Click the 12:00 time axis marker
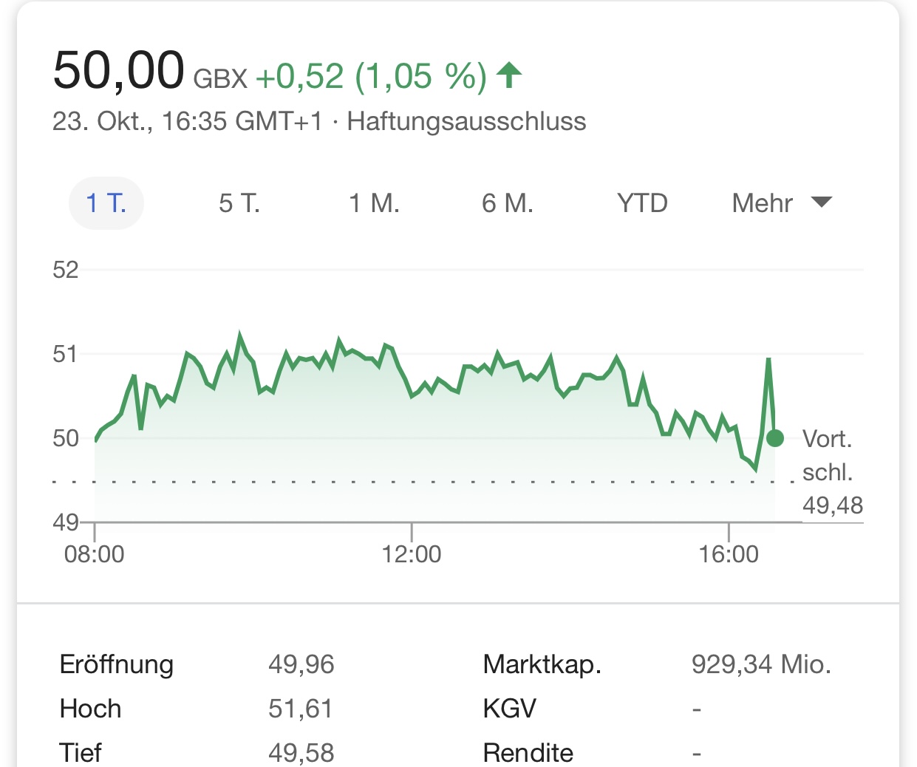Screen dimensions: 917x767 pos(412,553)
